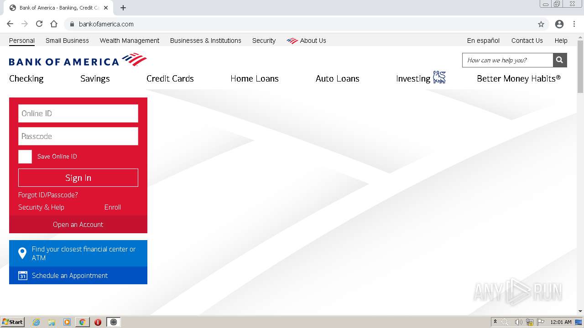Close the Bank of America tab
Screen dimensions: 584x328
click(x=106, y=8)
